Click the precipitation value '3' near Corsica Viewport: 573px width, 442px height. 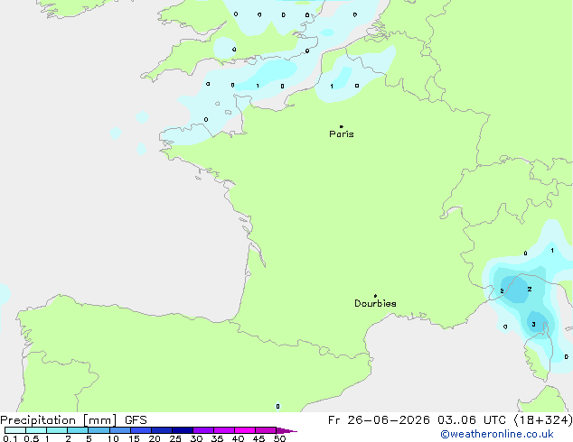[x=533, y=324]
